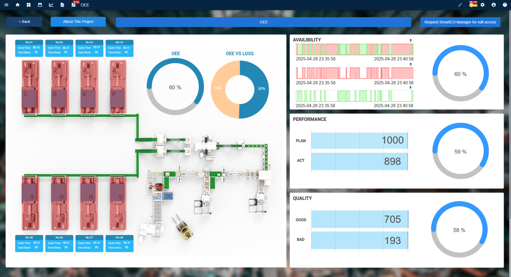Click the AVAILIBILITY panel heading
Screen dimensions: 511x277
[307, 40]
